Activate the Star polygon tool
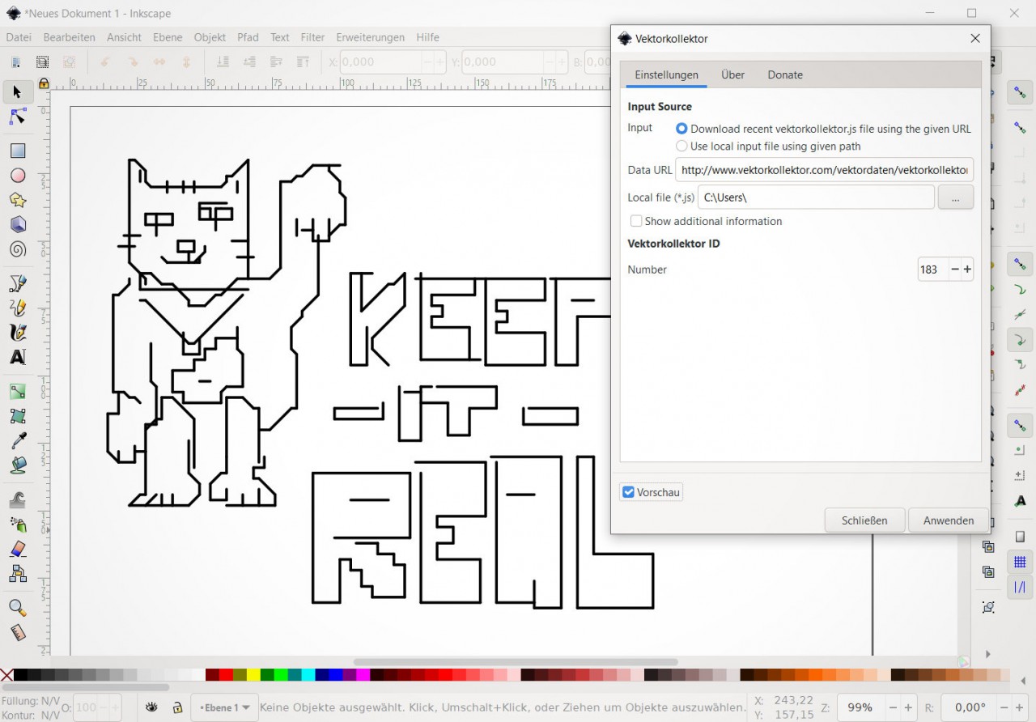The image size is (1036, 722). pos(17,200)
